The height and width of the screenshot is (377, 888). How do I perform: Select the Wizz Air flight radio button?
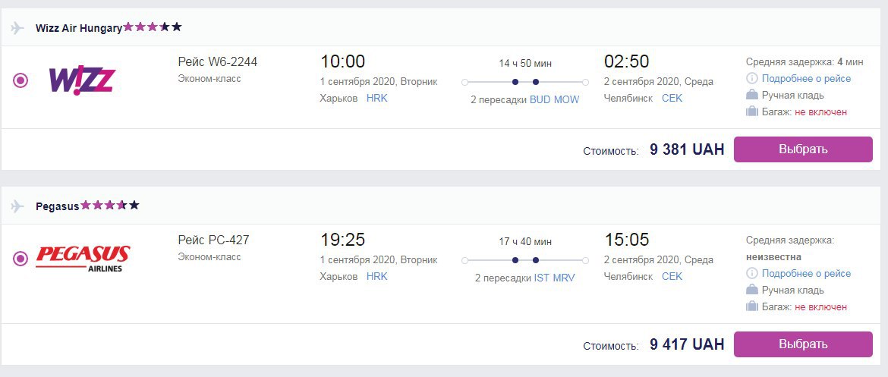[x=20, y=80]
